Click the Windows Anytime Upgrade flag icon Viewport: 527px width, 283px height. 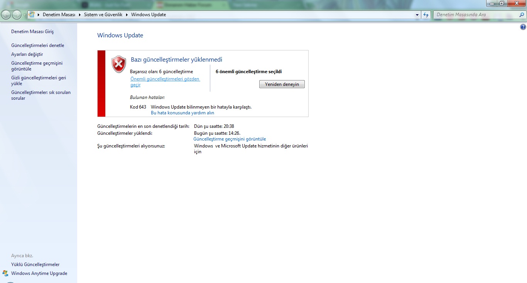5,273
